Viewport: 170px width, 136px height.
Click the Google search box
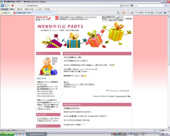(x=147, y=6)
